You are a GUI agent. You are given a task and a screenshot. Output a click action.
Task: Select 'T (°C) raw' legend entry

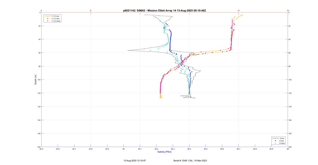tap(52, 16)
